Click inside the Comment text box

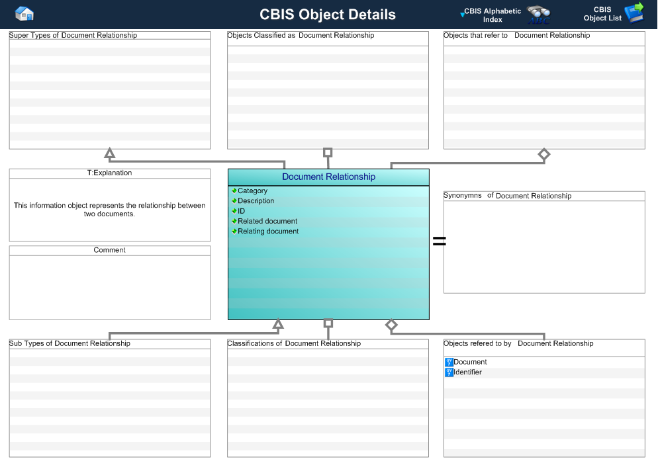coord(110,287)
